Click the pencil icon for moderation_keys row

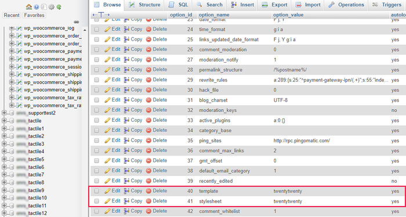(x=107, y=110)
